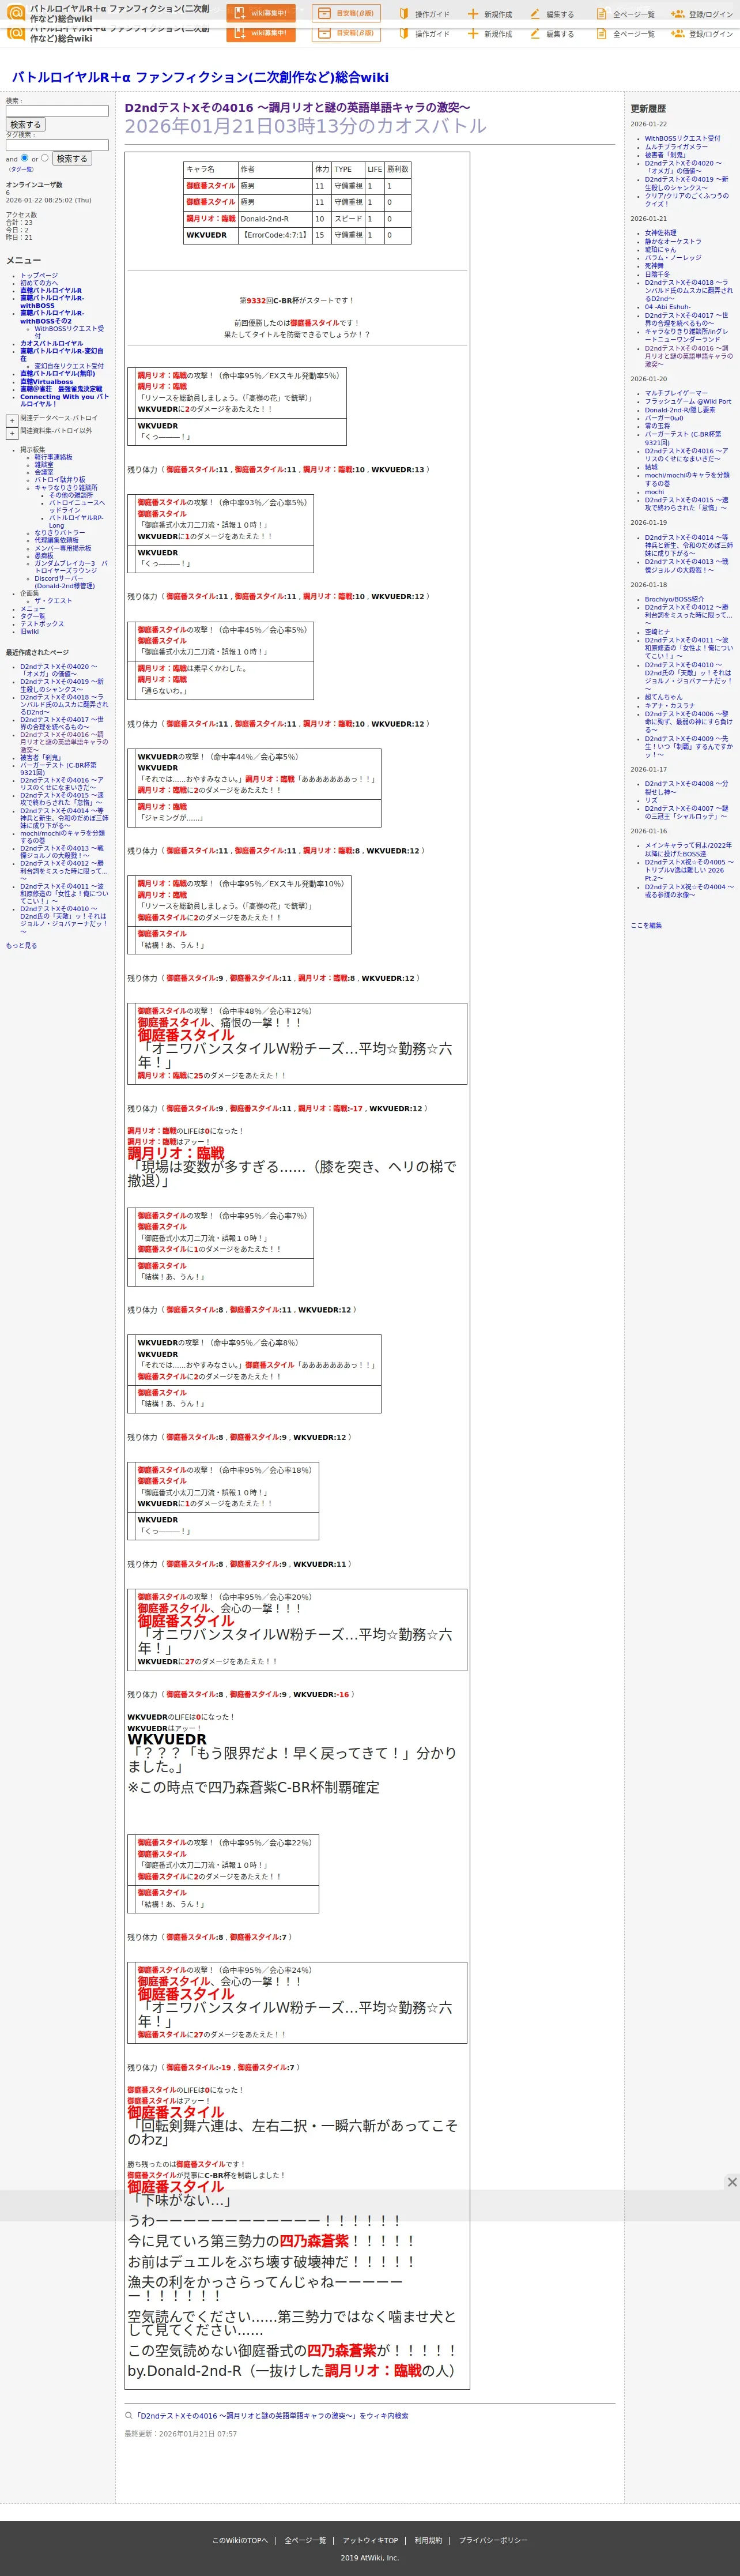Open 初めての方へ in the menu
The image size is (740, 2576).
pos(39,283)
